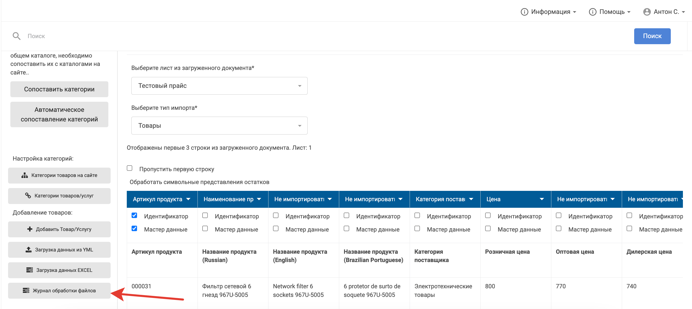Check Мастер данные in the Дилерская цена column

coord(629,228)
